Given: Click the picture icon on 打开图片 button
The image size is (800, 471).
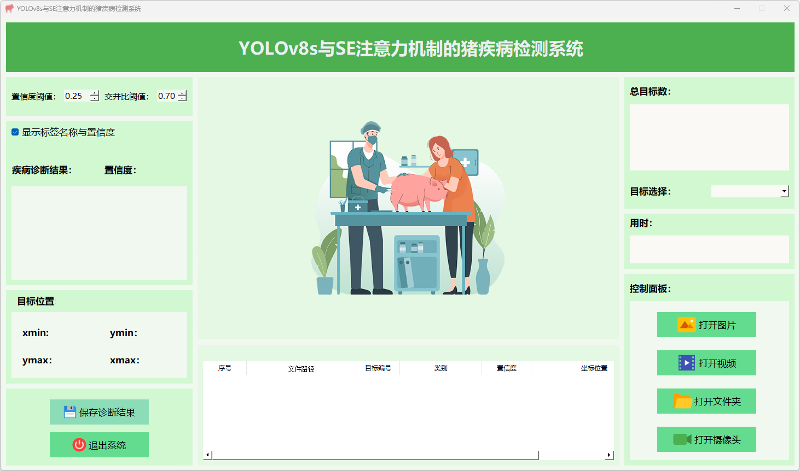Looking at the screenshot, I should tap(686, 325).
